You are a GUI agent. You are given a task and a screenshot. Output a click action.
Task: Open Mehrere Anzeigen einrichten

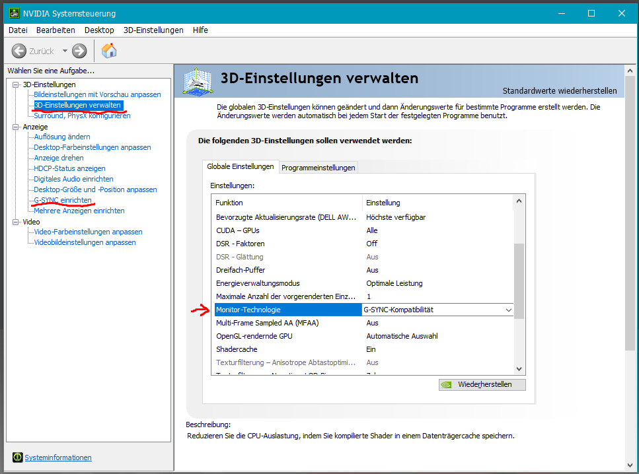coord(79,211)
